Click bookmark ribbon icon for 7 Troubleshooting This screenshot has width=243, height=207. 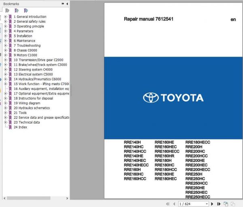tap(10, 46)
